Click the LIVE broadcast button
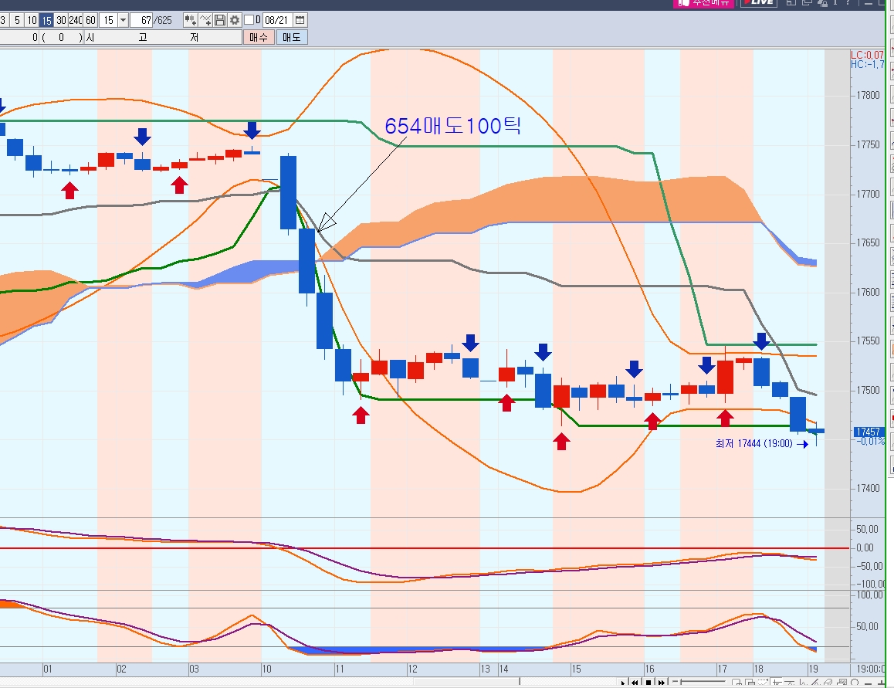Image resolution: width=894 pixels, height=688 pixels. 758,3
